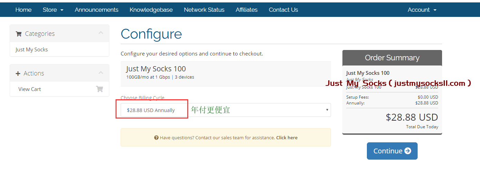480x172 pixels.
Task: Click the question mark icon in yellow notice
Action: (156, 138)
